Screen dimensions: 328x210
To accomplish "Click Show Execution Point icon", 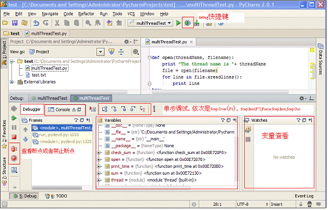I will pos(92,109).
